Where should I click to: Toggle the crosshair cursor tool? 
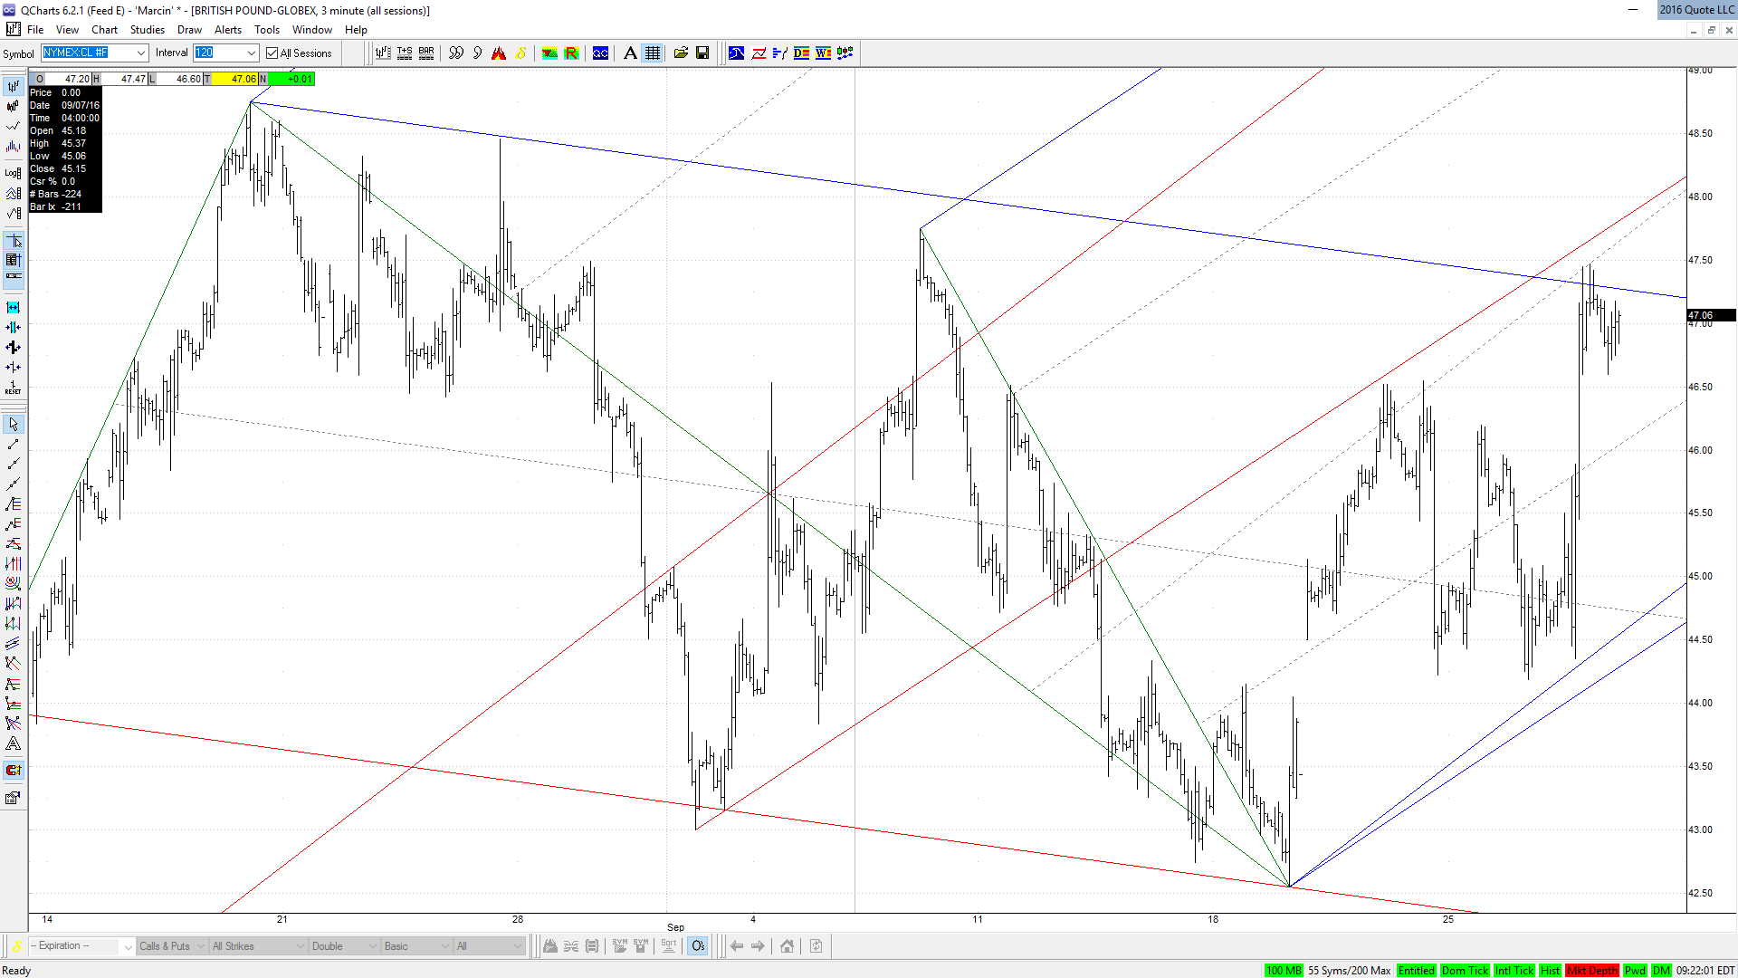tap(14, 241)
